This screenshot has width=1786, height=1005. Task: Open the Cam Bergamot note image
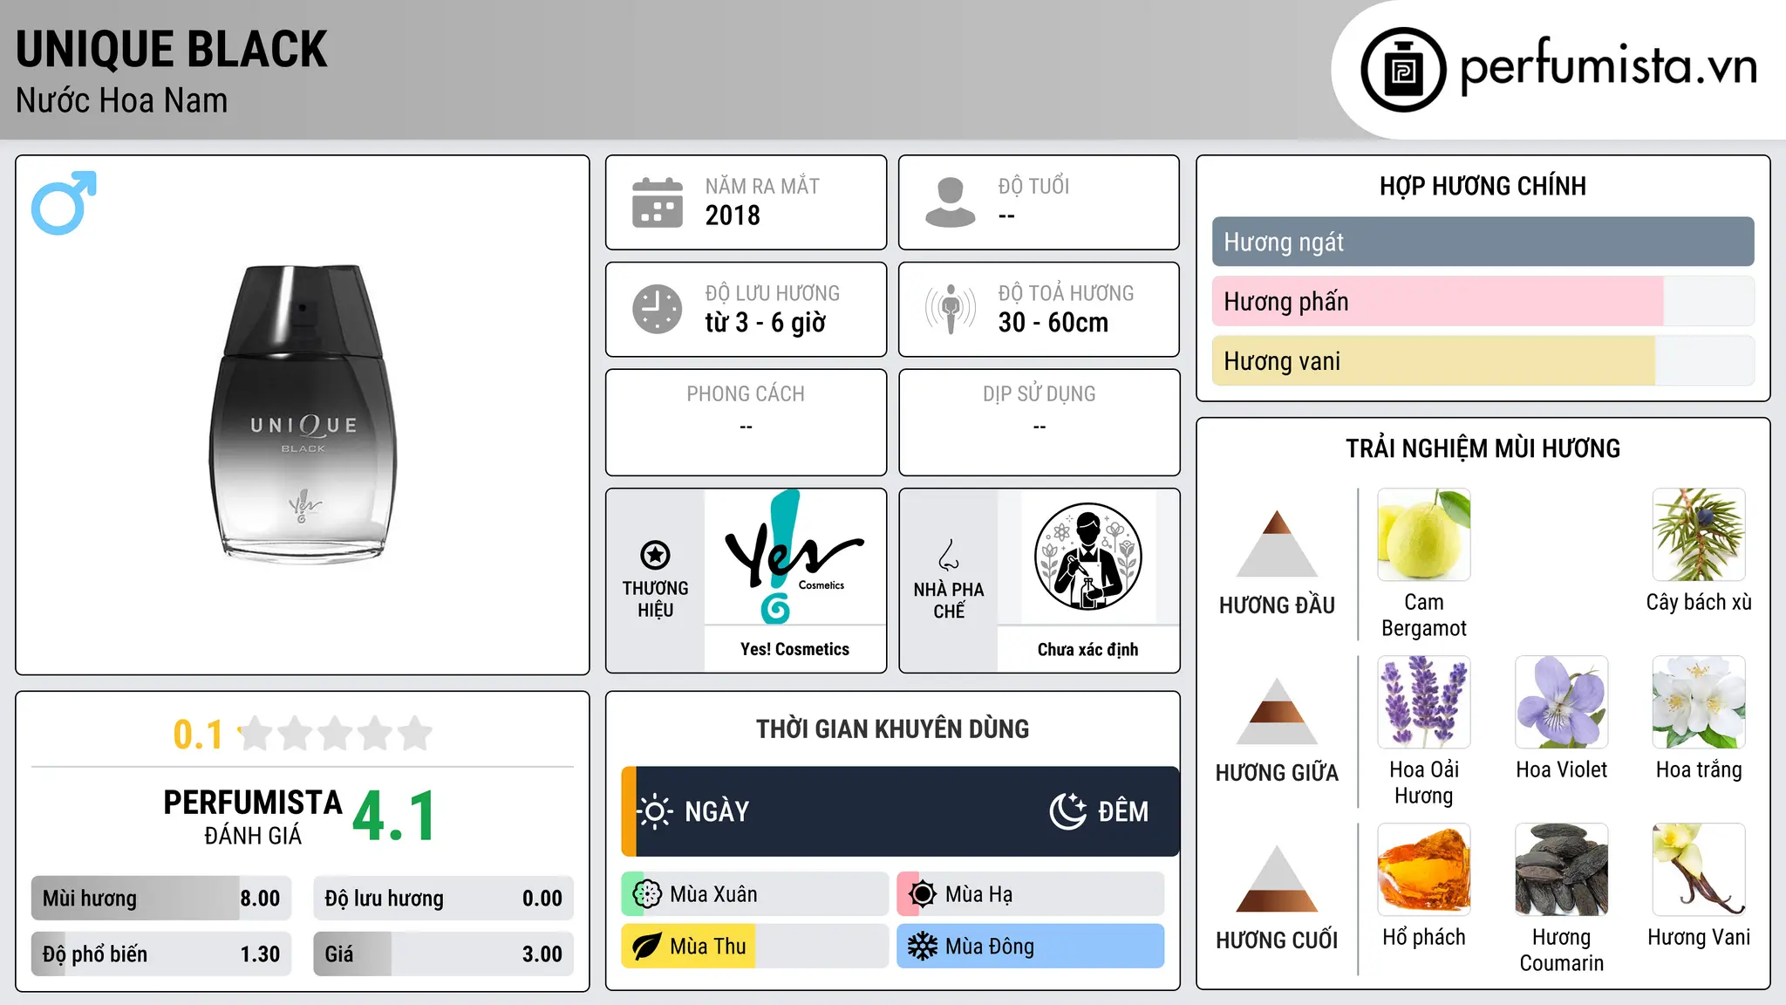pos(1424,535)
